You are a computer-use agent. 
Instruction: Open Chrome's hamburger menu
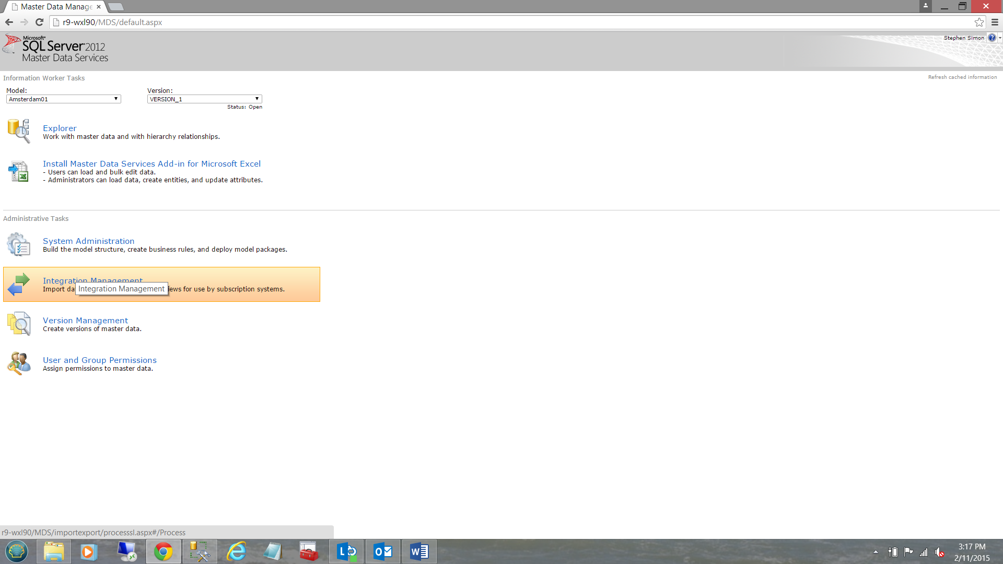(995, 22)
